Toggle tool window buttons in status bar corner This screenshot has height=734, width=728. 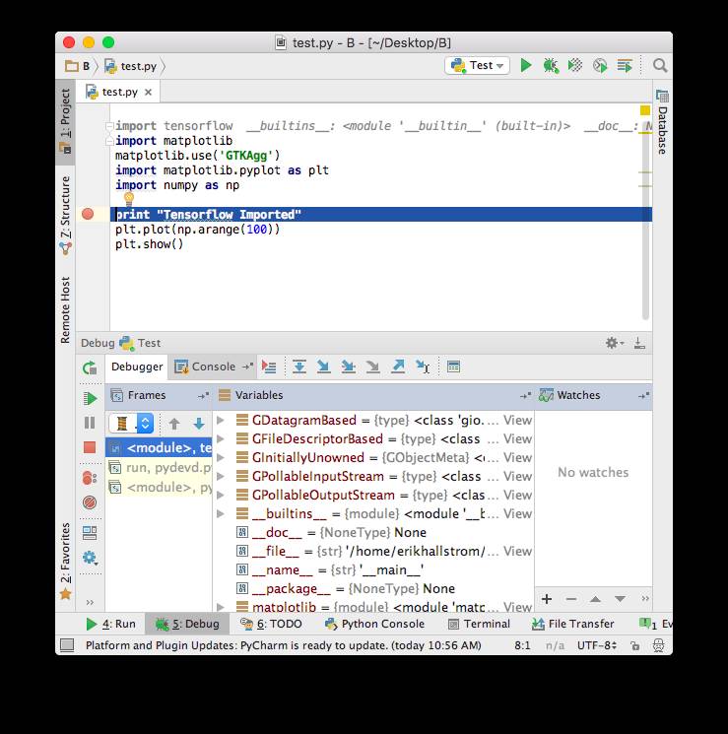(x=67, y=645)
